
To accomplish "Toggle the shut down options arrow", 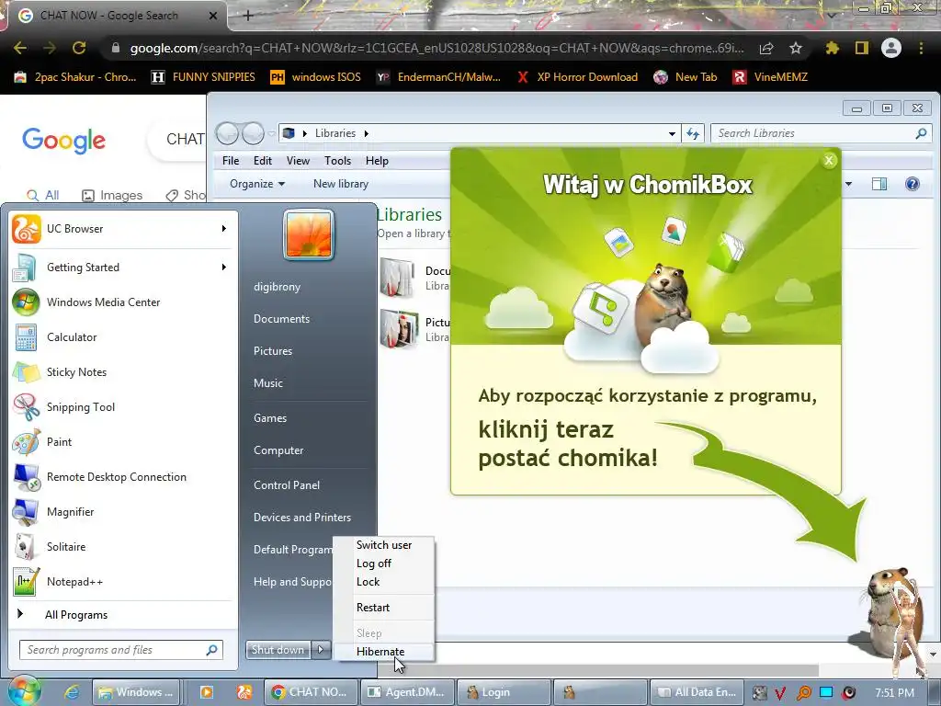I will 321,650.
